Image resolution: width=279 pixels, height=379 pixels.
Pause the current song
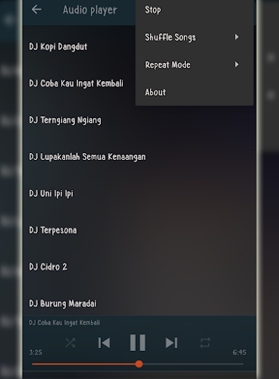point(138,343)
